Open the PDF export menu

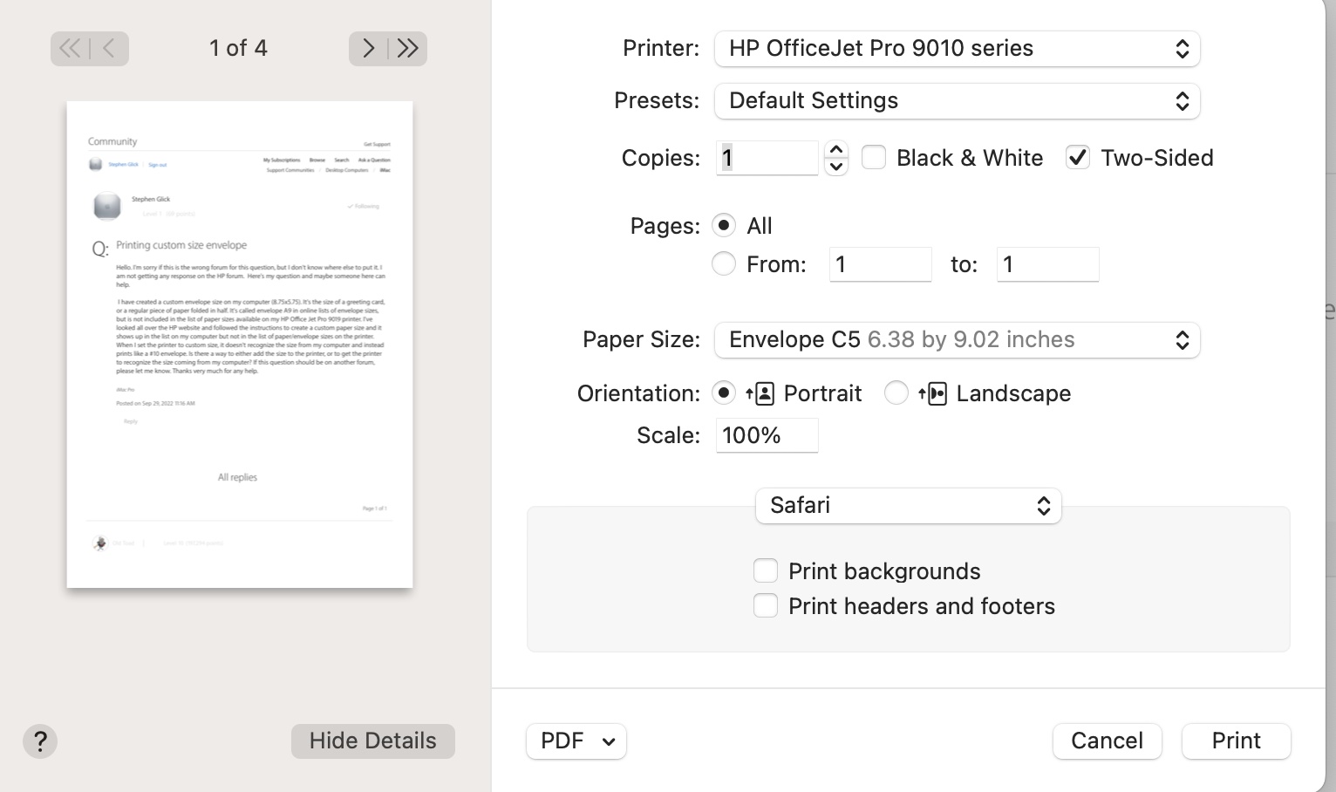576,741
